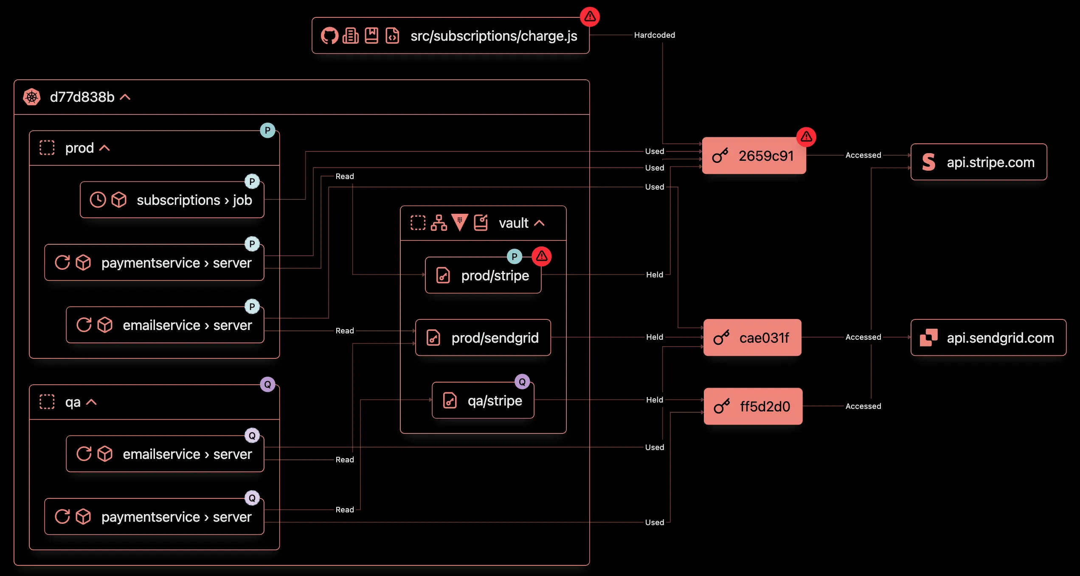Collapse the d77d838b cluster chevron
The image size is (1080, 576).
(125, 97)
